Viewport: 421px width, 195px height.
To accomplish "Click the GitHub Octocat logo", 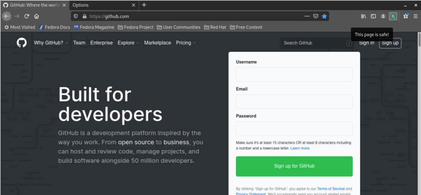I will 22,43.
